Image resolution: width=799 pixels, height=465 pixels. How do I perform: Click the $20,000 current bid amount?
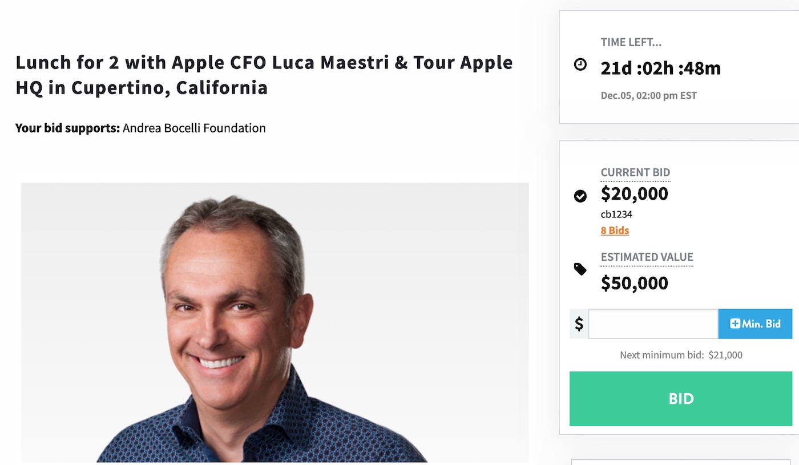point(634,194)
